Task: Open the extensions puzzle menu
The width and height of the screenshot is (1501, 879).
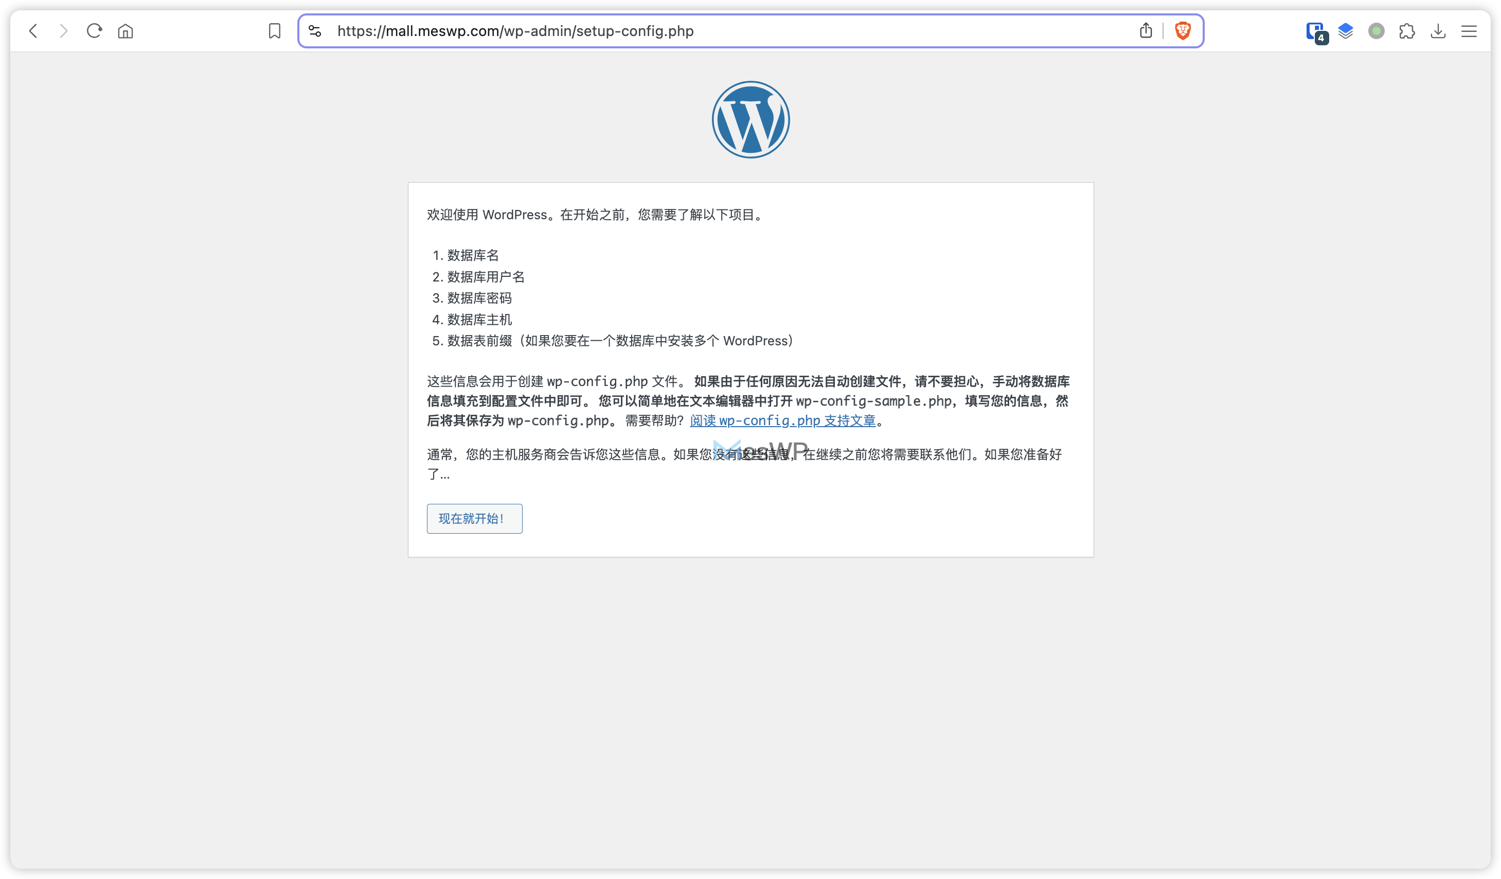Action: pyautogui.click(x=1407, y=31)
